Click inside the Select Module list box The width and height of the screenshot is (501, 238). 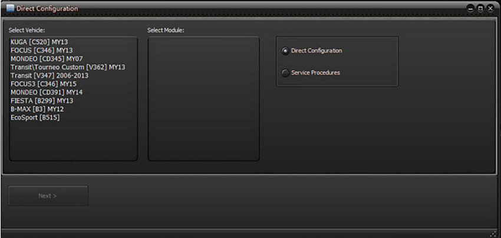coord(203,99)
